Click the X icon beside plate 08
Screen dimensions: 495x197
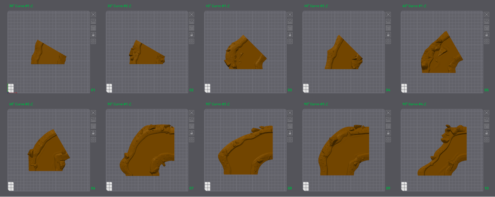pyautogui.click(x=290, y=112)
